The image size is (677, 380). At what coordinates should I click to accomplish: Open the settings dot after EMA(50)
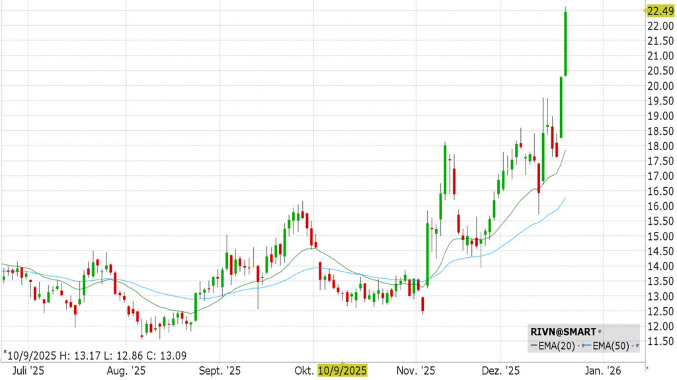pos(637,345)
